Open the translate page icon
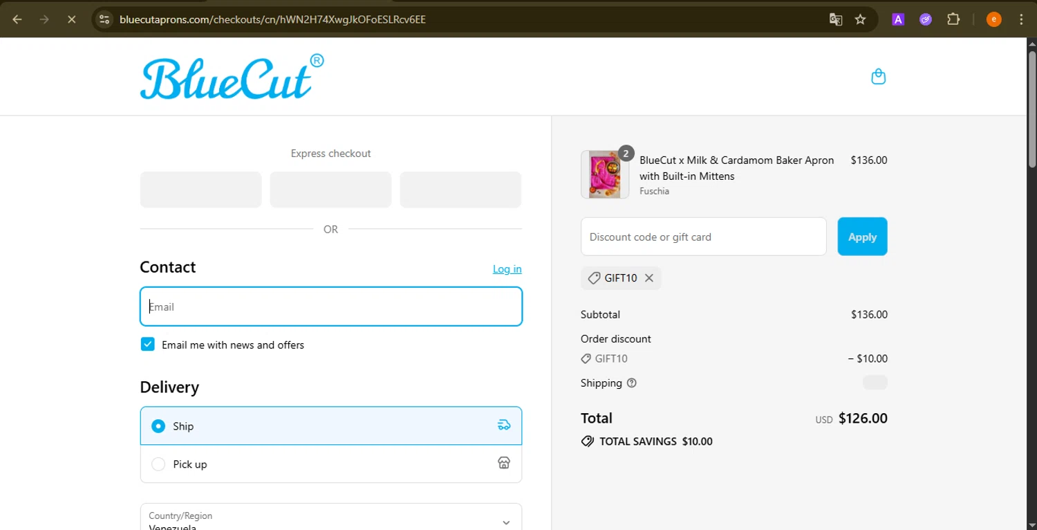1037x530 pixels. point(836,19)
